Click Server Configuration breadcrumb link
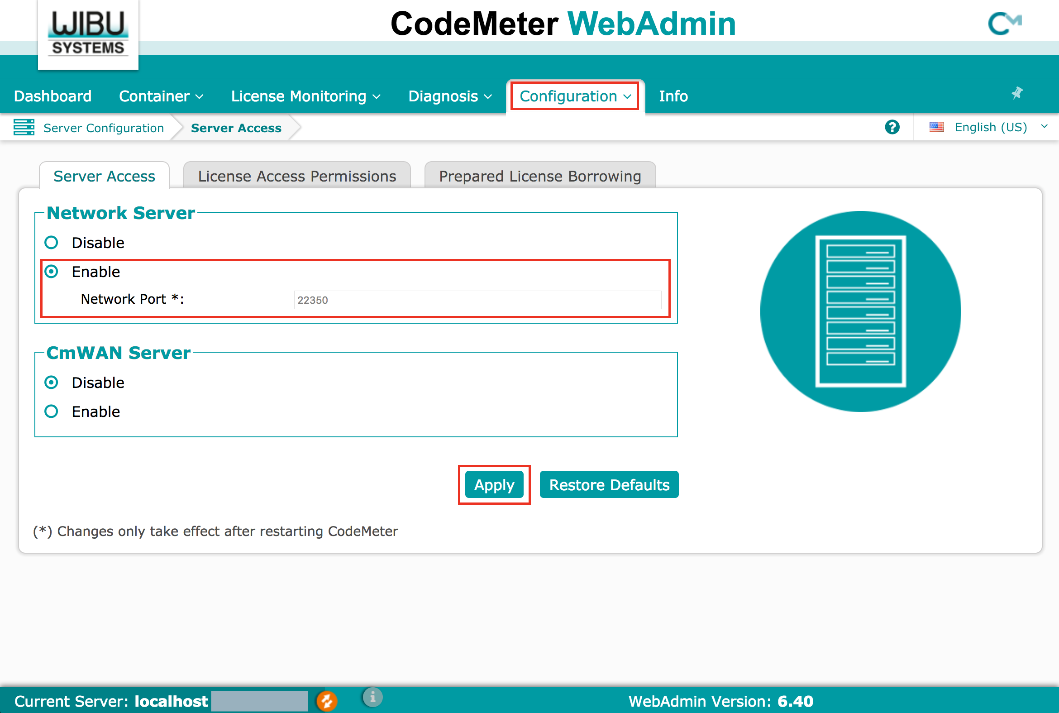The height and width of the screenshot is (713, 1059). [x=104, y=128]
